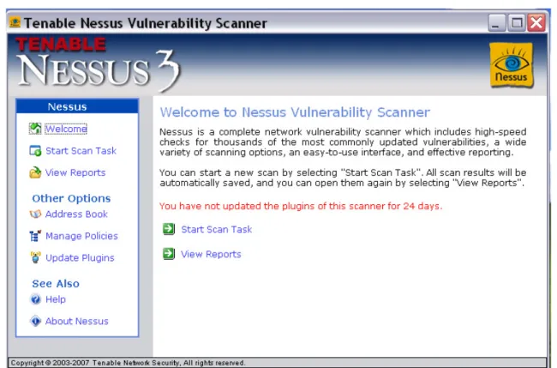
Task: Open the Help link under See Also
Action: 56,299
